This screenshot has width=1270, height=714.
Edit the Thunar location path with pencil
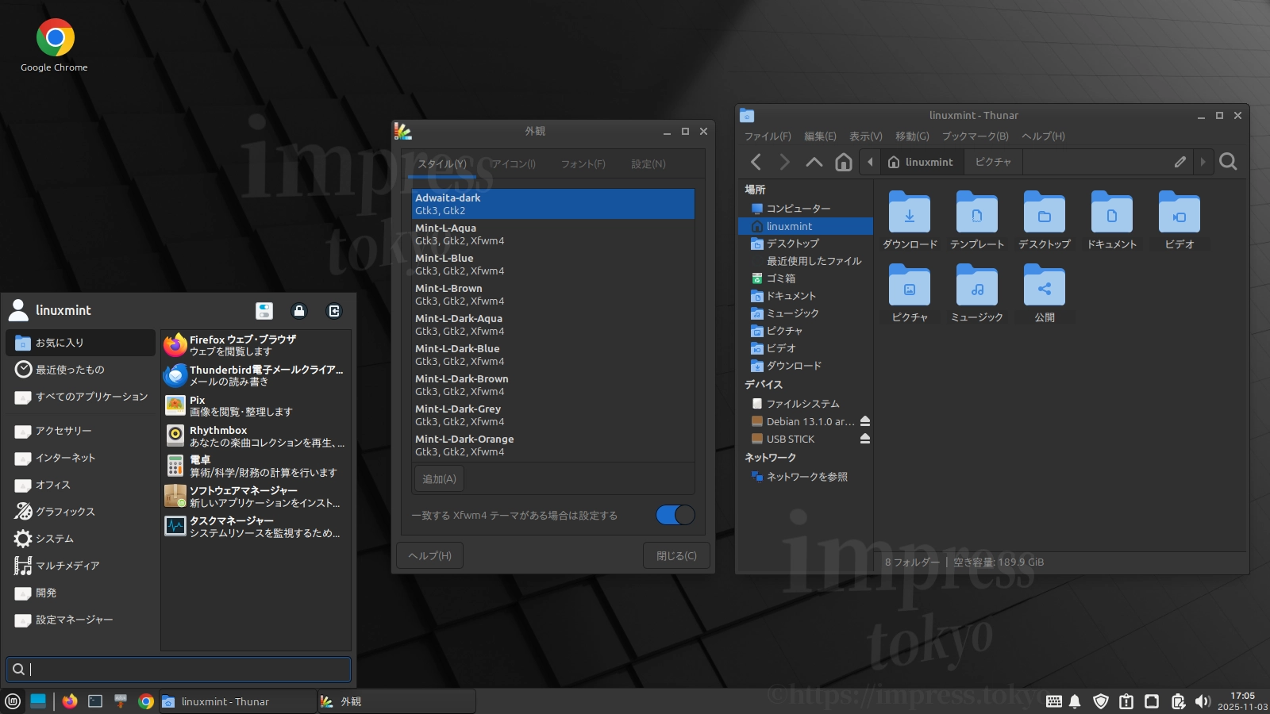(1180, 162)
